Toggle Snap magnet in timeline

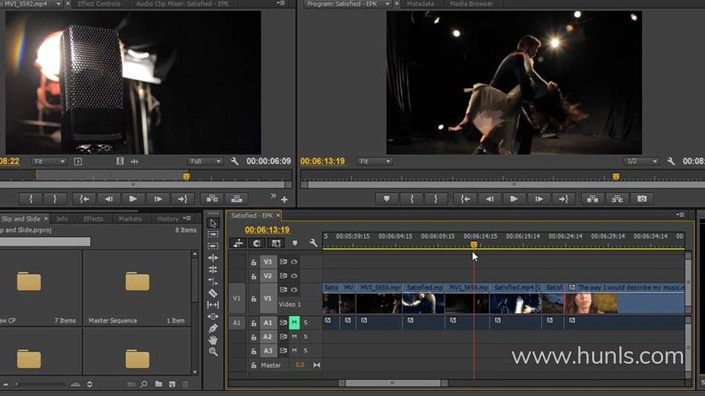tap(257, 243)
